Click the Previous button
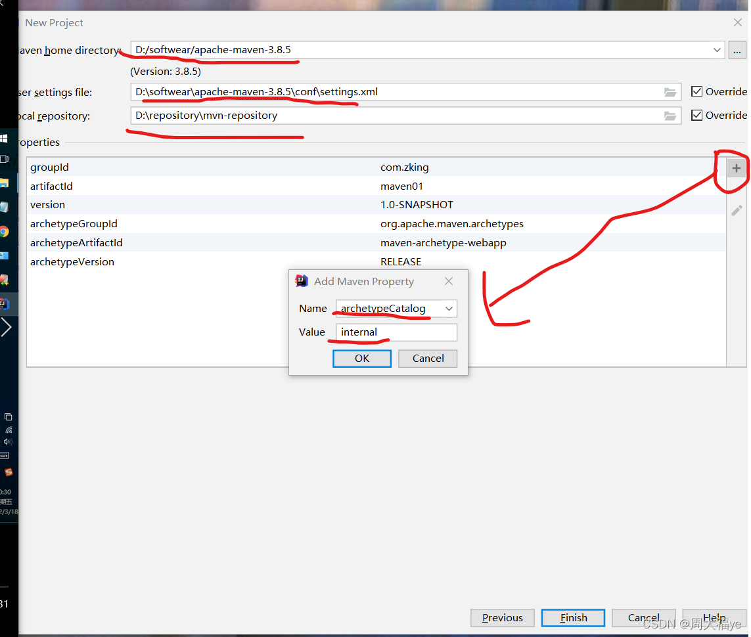Viewport: 751px width, 637px height. tap(503, 618)
